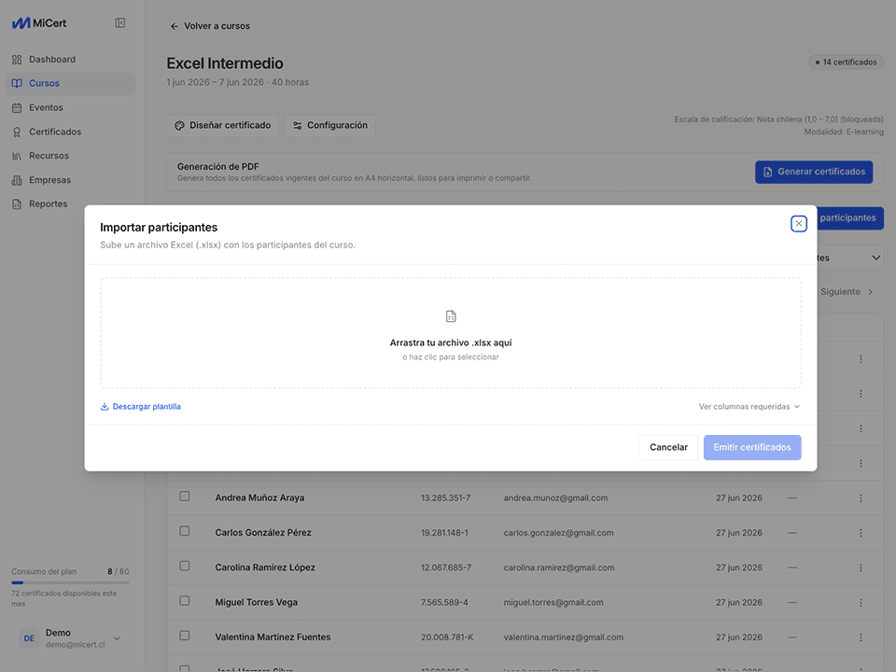The width and height of the screenshot is (896, 672).
Task: Check the box for Miguel Torres Vega
Action: pos(185,600)
